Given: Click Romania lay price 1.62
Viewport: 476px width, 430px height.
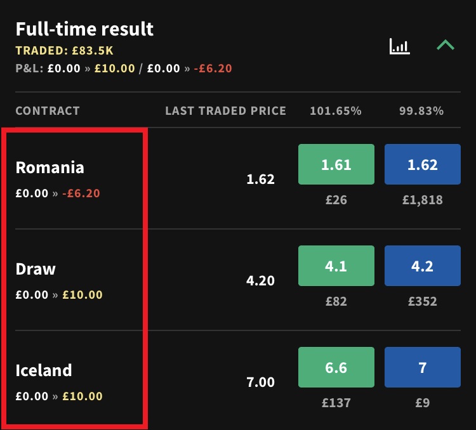Looking at the screenshot, I should tap(422, 165).
